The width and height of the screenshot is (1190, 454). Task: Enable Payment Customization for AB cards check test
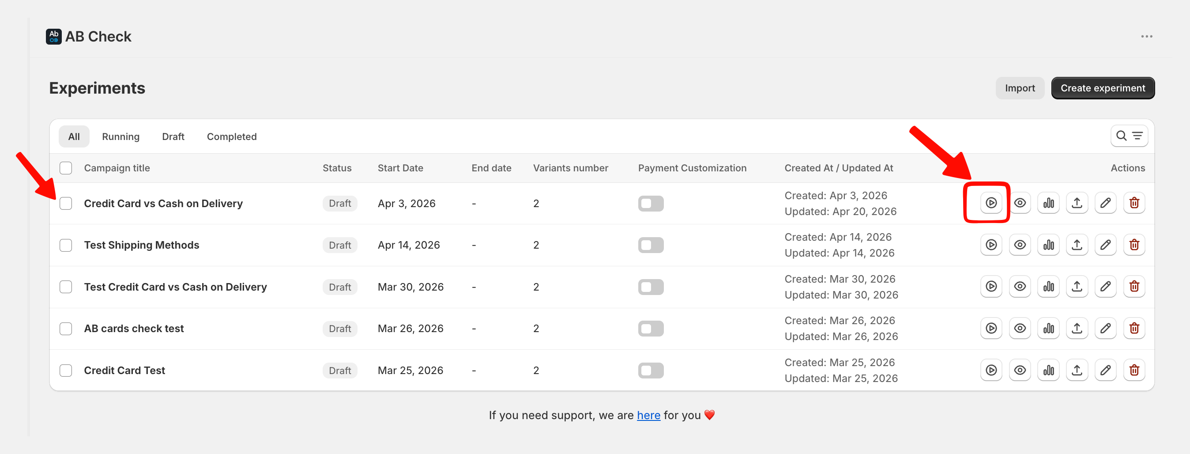[651, 329]
